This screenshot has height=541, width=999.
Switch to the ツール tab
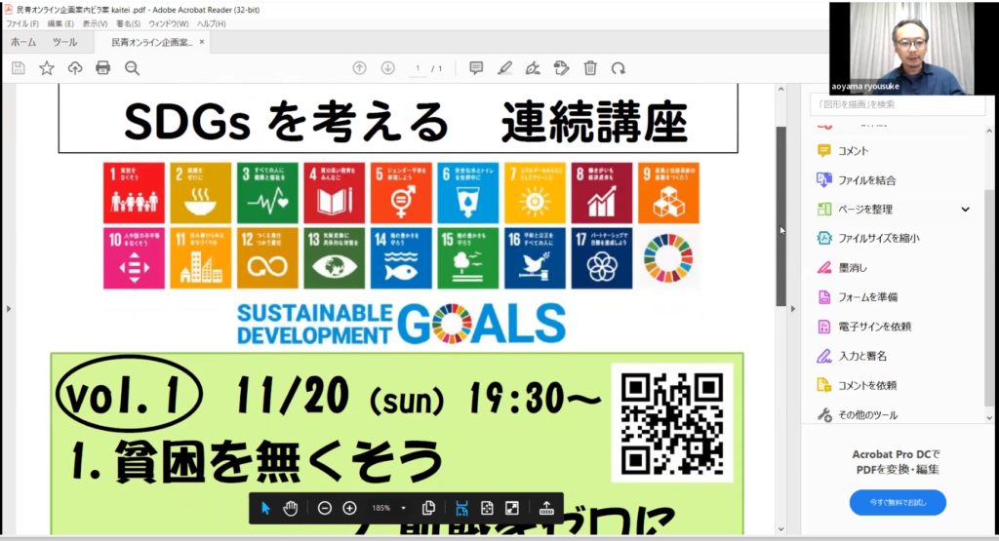tap(64, 43)
